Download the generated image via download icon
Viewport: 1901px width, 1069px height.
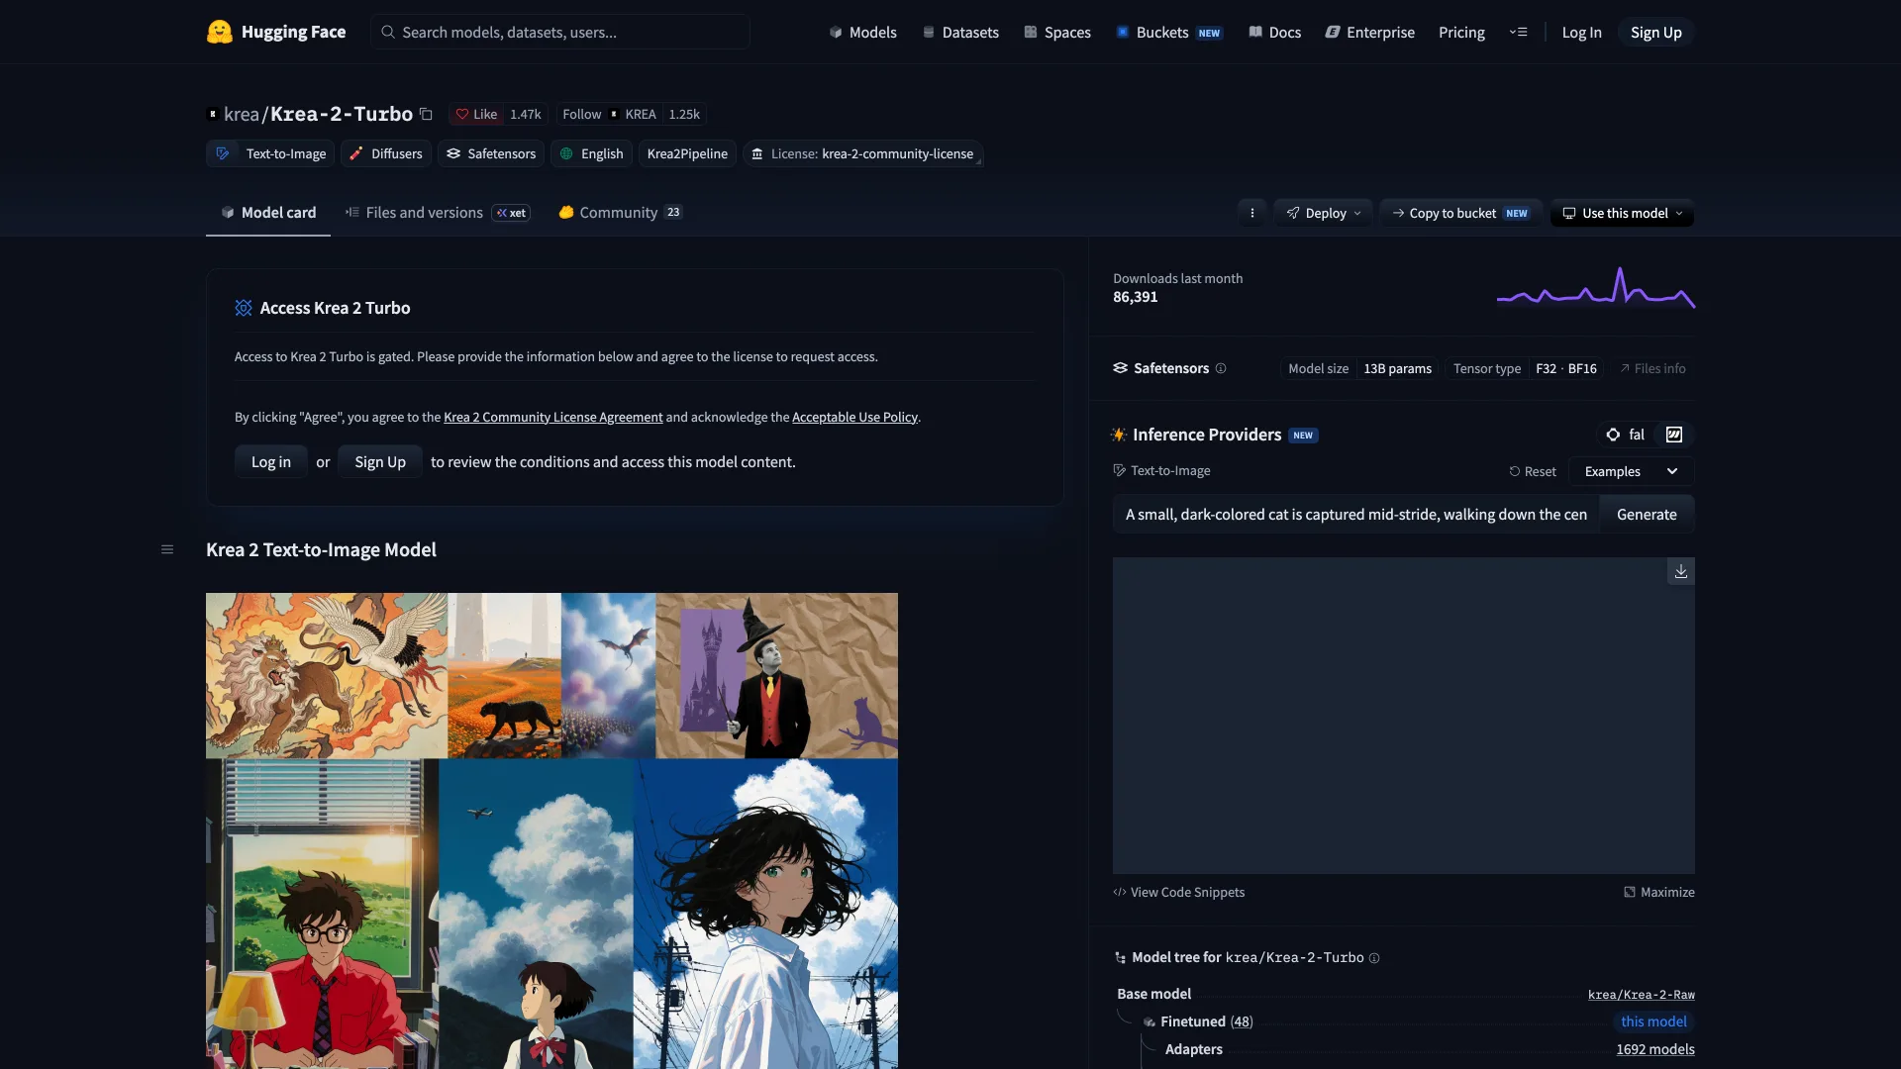(1680, 571)
